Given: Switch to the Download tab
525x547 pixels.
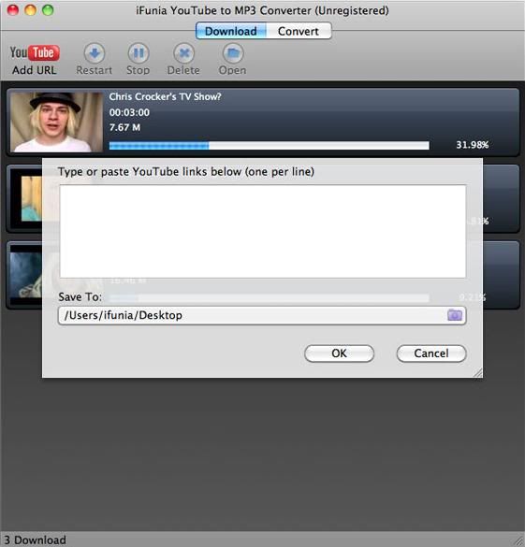Looking at the screenshot, I should tap(231, 31).
